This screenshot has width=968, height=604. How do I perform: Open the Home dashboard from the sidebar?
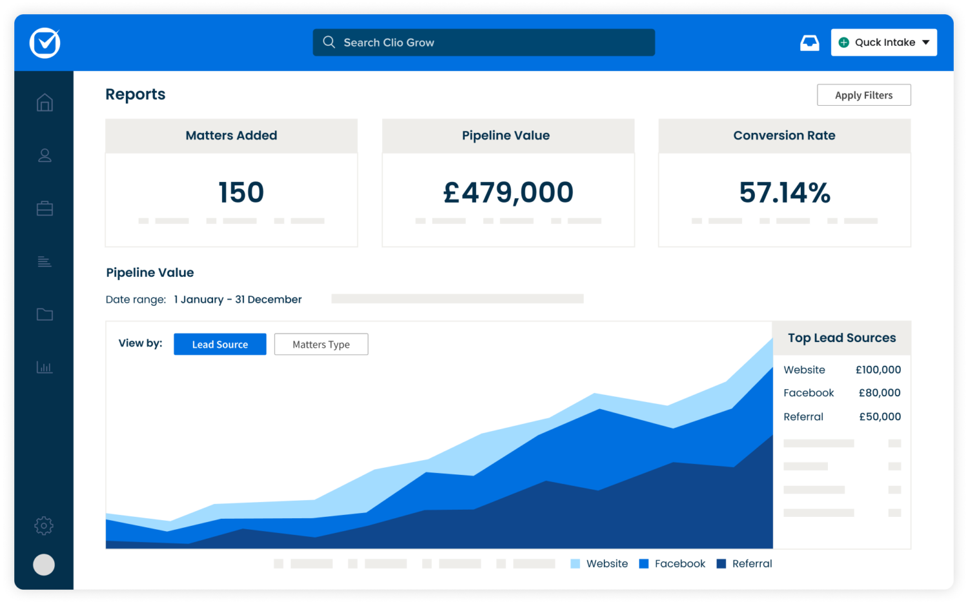44,102
